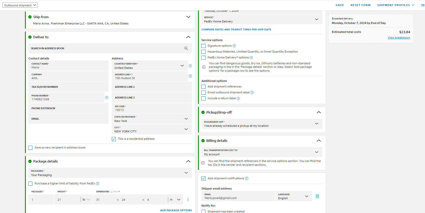Screen dimensions: 425x213
Task: Click info icon beside dangerous goods note
Action: pyautogui.click(x=204, y=67)
